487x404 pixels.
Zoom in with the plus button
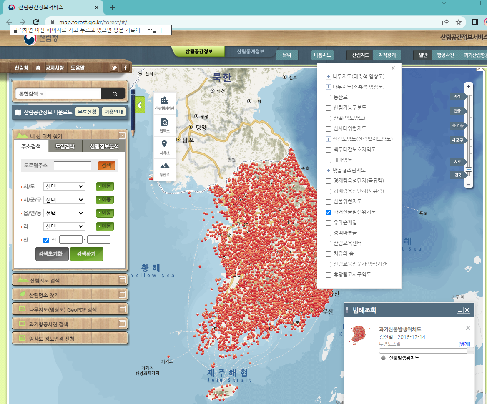[x=468, y=87]
